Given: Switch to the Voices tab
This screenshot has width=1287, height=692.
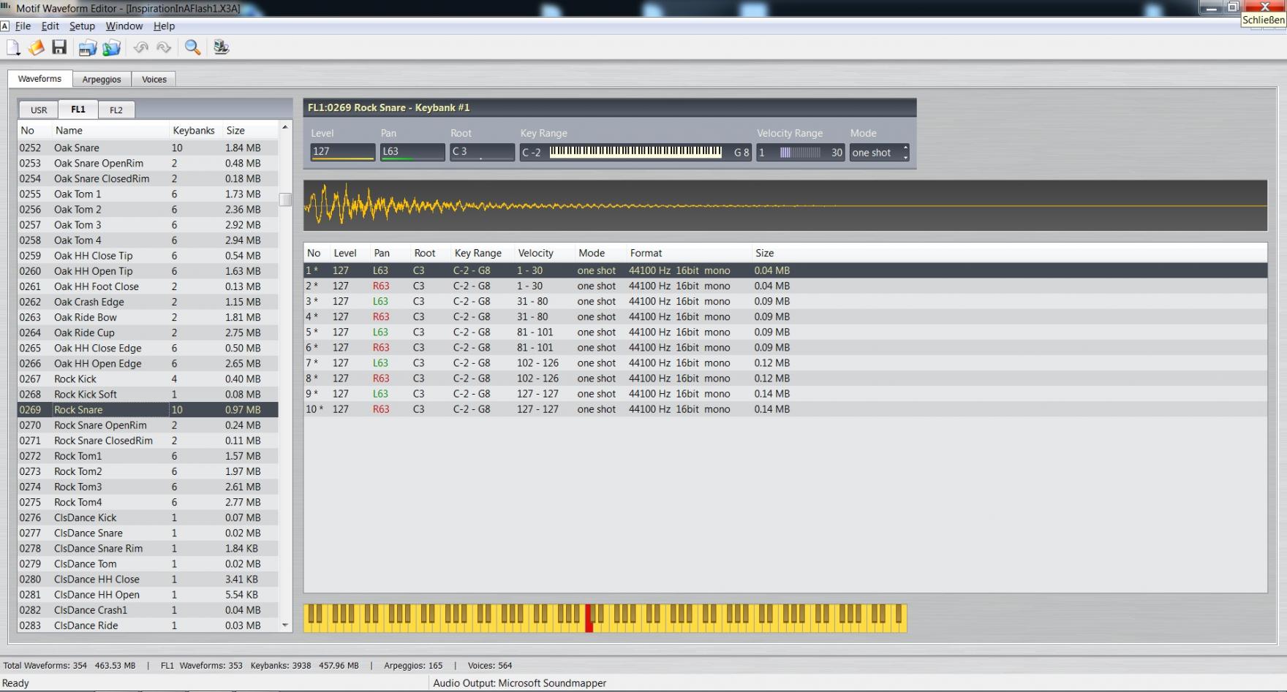Looking at the screenshot, I should pyautogui.click(x=154, y=79).
